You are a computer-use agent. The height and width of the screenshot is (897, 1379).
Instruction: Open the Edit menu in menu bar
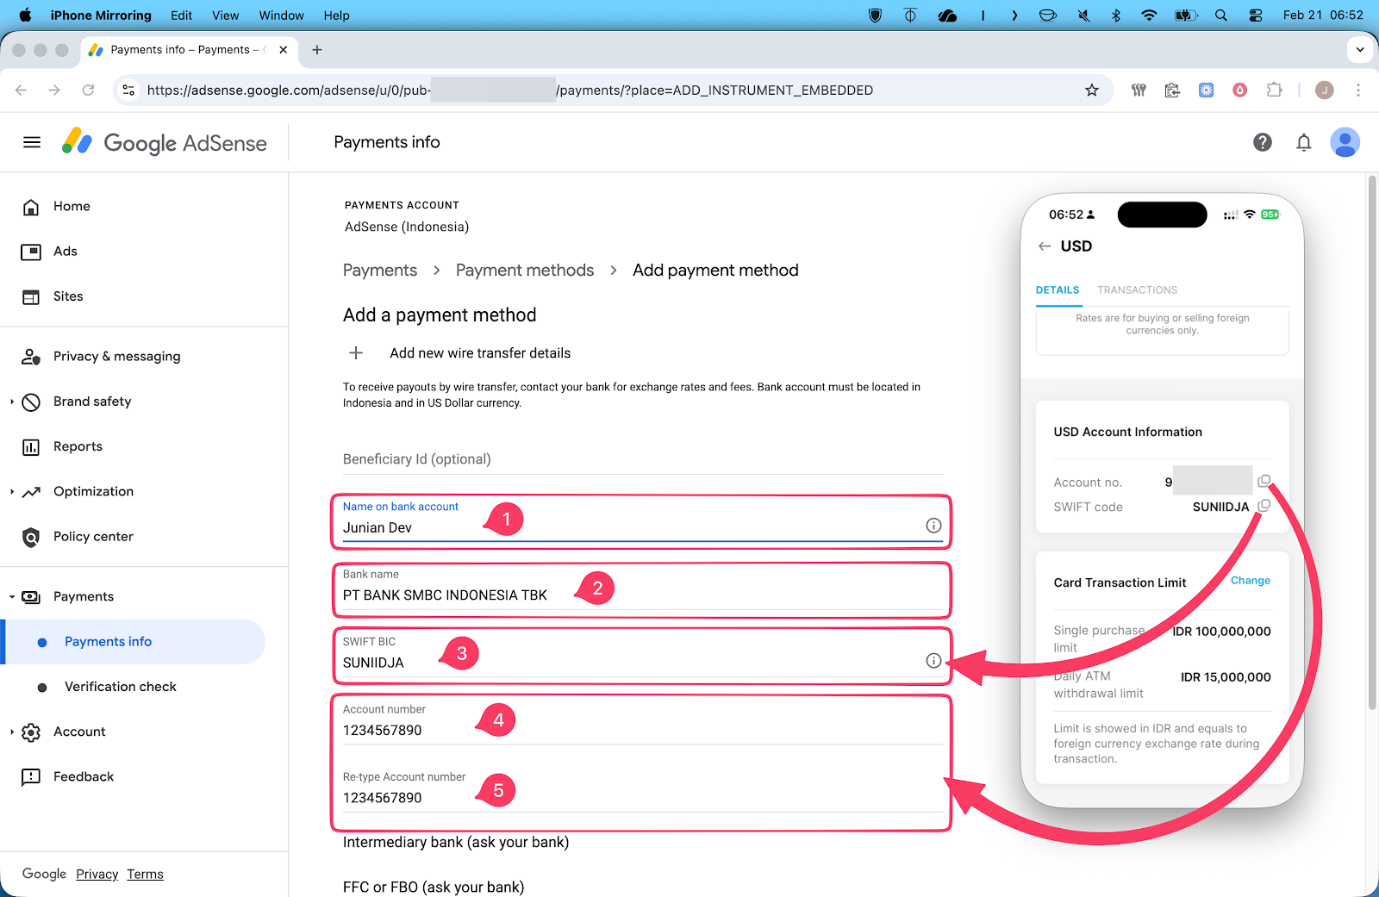click(182, 16)
